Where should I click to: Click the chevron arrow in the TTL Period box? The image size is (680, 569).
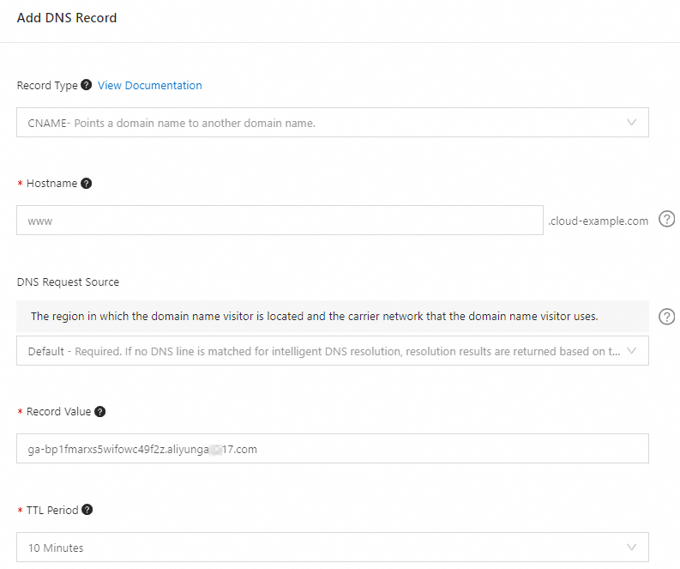pos(632,548)
